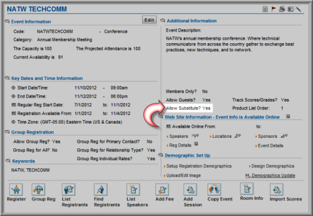Open the Find Registrants icon
The image size is (313, 216).
[101, 189]
